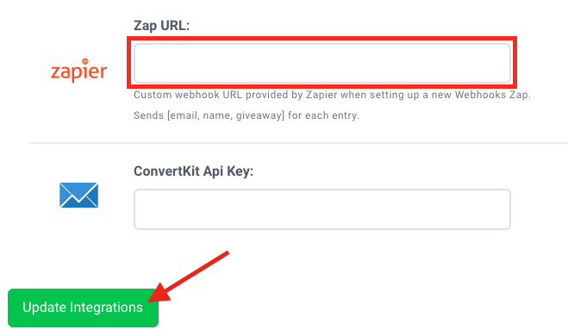Click '[email,' in the Sends hint
Screen dimensions: 568x336
[x=184, y=115]
